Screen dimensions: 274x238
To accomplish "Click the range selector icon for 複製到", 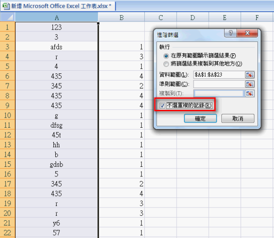I will (x=249, y=93).
